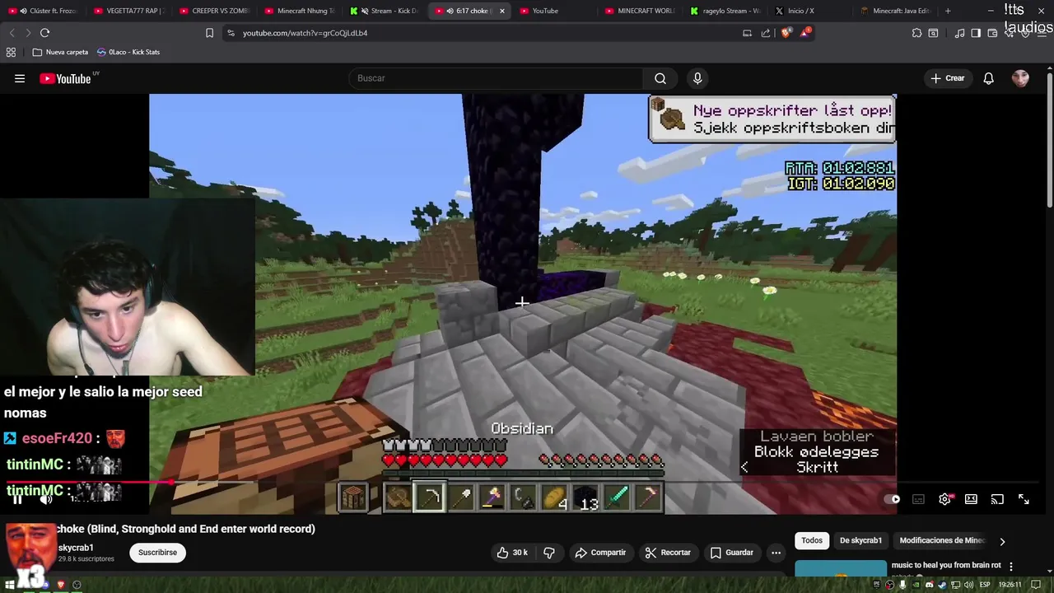Viewport: 1054px width, 593px height.
Task: Open Steam icon in system tray
Action: [x=943, y=585]
